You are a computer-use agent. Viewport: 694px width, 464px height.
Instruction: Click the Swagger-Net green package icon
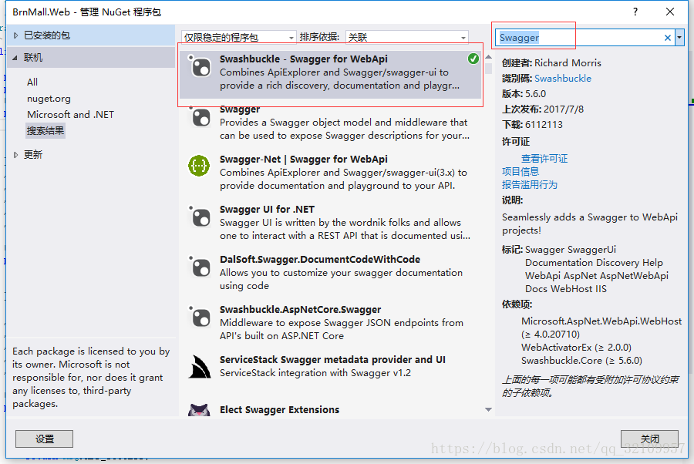tap(199, 166)
